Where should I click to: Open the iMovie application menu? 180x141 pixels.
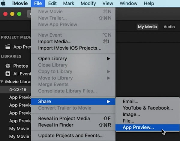click(x=20, y=3)
